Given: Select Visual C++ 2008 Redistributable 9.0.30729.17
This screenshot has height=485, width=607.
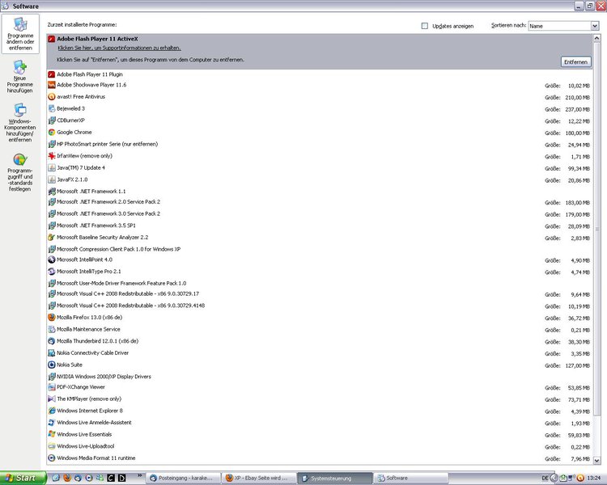Looking at the screenshot, I should click(x=320, y=294).
